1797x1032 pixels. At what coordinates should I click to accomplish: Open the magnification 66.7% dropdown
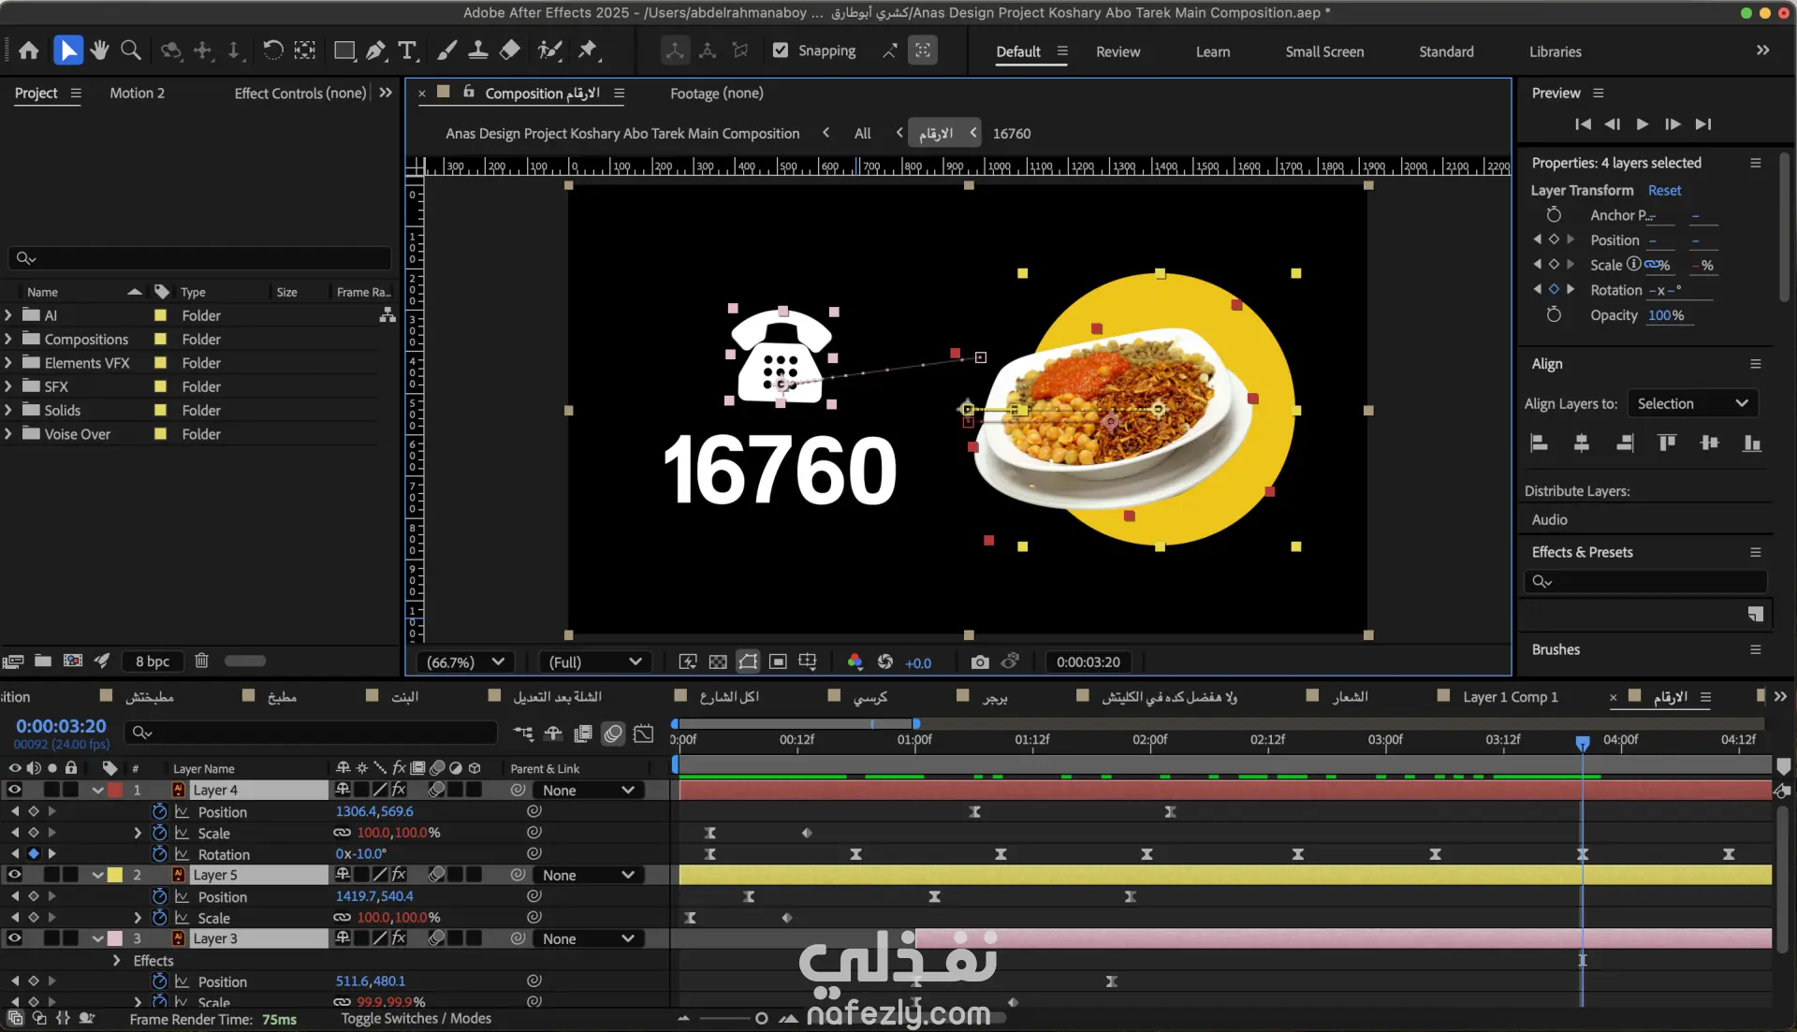point(465,662)
